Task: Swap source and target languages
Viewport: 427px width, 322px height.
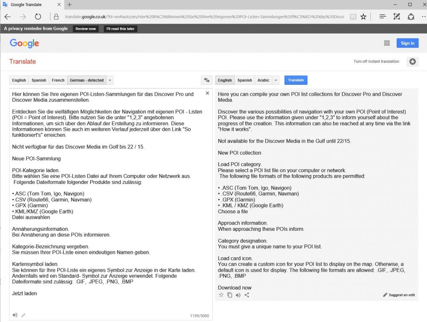Action: point(207,80)
